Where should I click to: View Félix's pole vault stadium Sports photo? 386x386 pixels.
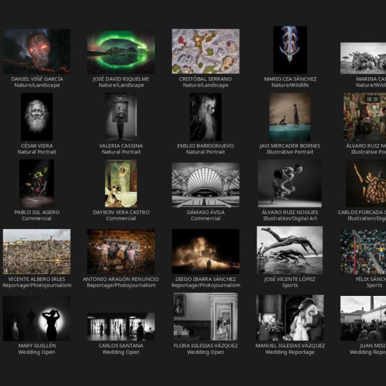click(363, 252)
